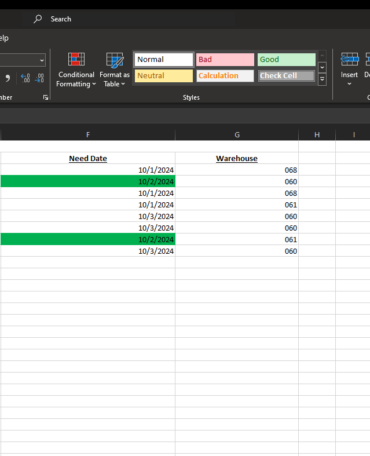The width and height of the screenshot is (370, 456).
Task: Apply the Calculation cell style
Action: coord(225,75)
